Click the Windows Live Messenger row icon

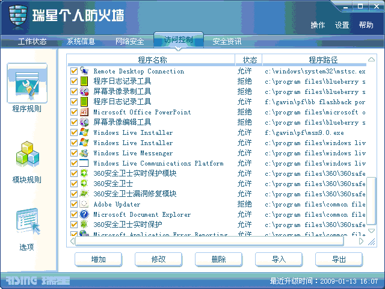pos(84,153)
